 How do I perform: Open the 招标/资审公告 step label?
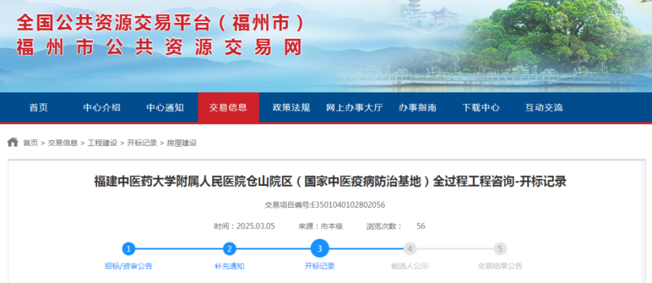tap(128, 267)
